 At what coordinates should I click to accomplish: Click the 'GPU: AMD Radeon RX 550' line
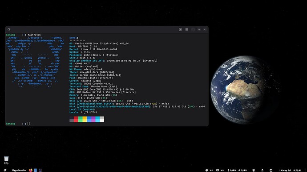(102, 92)
